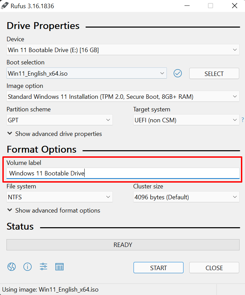Open the Device dropdown
245x295 pixels.
123,50
